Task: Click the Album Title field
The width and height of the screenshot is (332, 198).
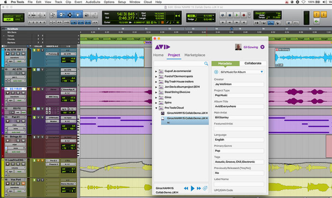Action: [x=239, y=107]
